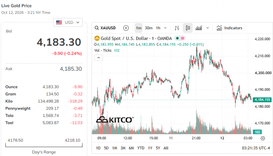Screen dimensions: 273x156
Task: Select the area chart style icon
Action: (x=199, y=28)
